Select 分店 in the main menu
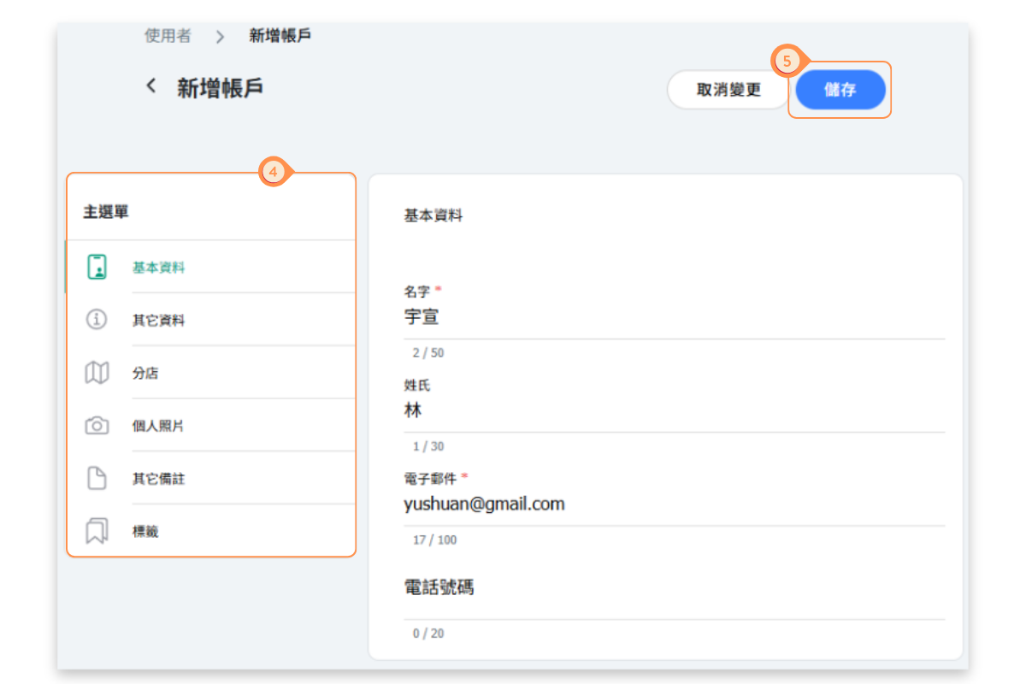The height and width of the screenshot is (684, 1026). pos(145,374)
